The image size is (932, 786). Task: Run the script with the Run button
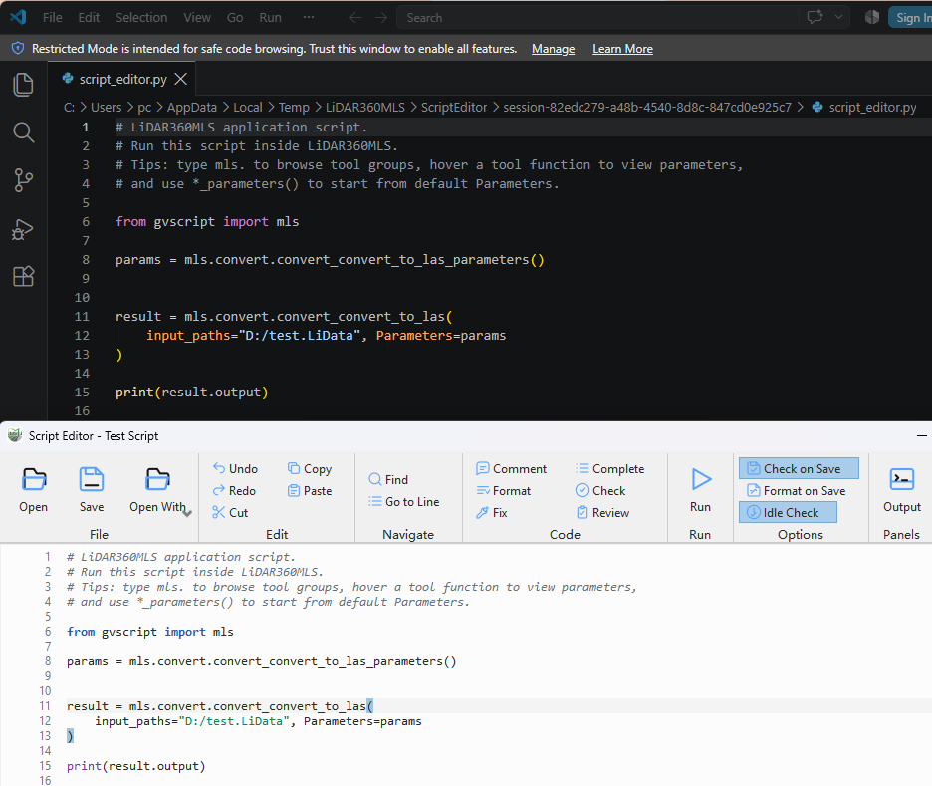coord(700,490)
